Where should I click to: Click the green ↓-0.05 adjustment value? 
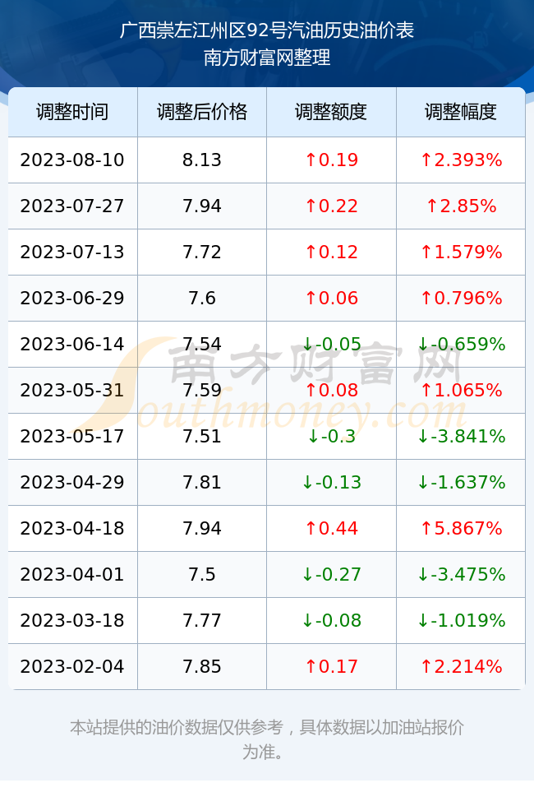[331, 344]
